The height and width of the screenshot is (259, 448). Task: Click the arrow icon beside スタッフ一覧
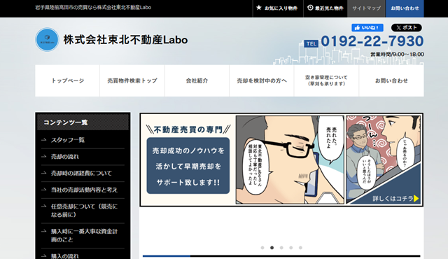pos(43,139)
